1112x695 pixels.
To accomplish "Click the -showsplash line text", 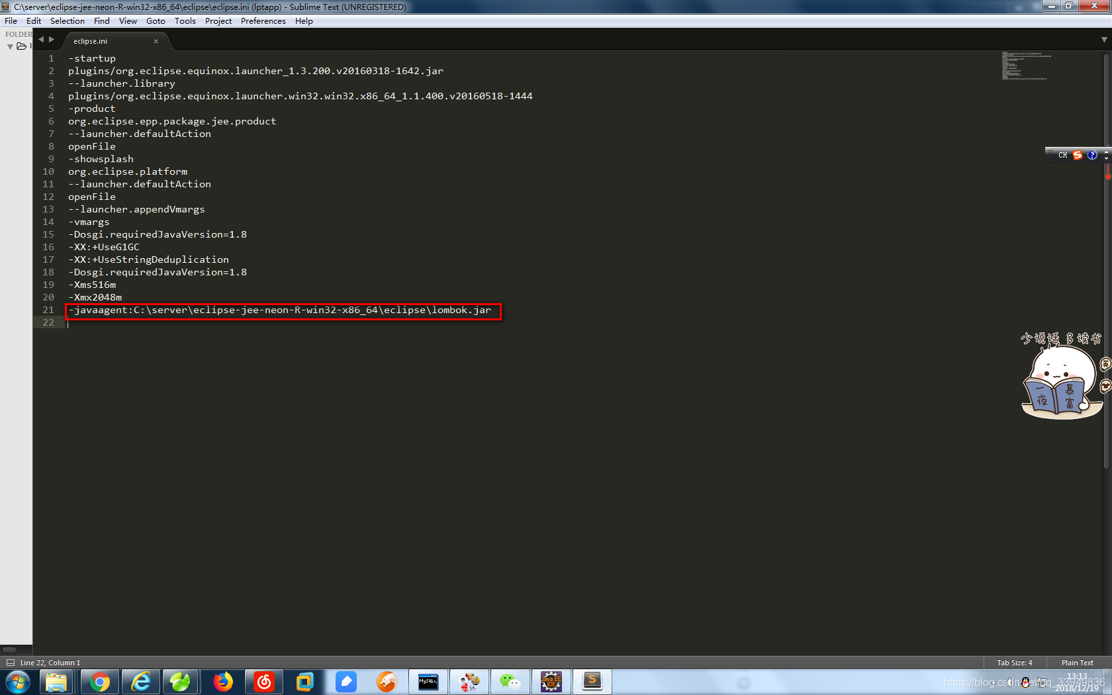I will (101, 159).
